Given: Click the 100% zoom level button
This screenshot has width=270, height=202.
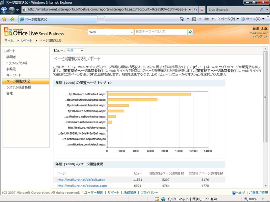Looking at the screenshot, I should pyautogui.click(x=251, y=199).
